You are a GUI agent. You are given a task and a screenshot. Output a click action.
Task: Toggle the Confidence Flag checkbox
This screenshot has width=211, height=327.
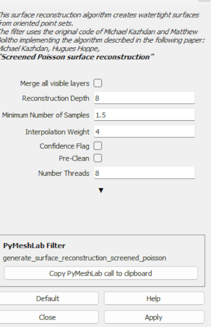pos(98,146)
